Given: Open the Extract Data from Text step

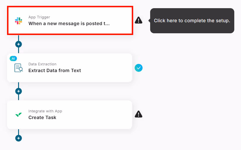Looking at the screenshot, I should [70, 68].
